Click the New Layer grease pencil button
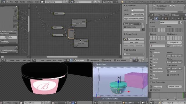Image resolution: width=186 pixels, height=104 pixels. click(134, 42)
